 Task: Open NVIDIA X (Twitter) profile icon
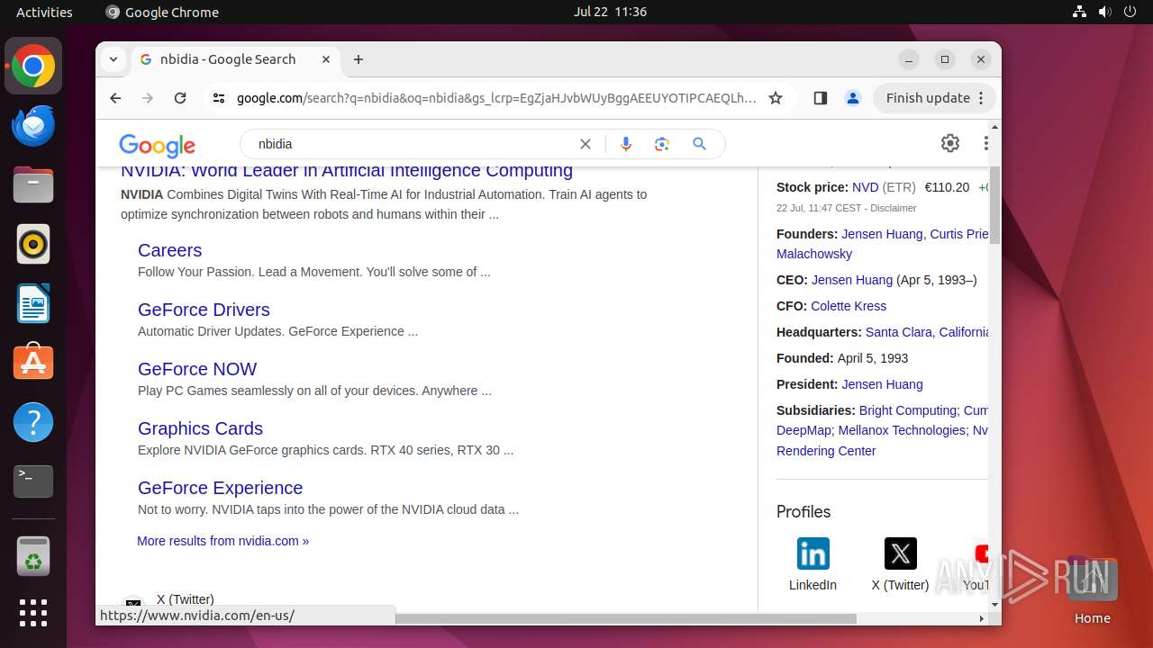pyautogui.click(x=901, y=553)
